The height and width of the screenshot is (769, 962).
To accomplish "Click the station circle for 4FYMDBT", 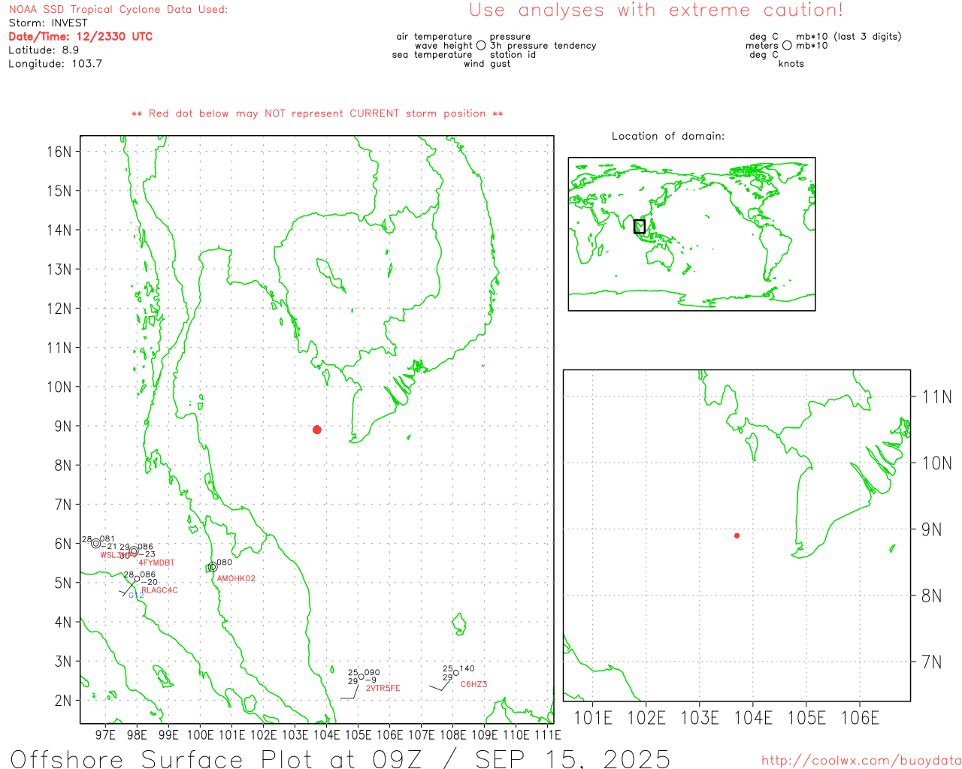I will click(x=134, y=551).
